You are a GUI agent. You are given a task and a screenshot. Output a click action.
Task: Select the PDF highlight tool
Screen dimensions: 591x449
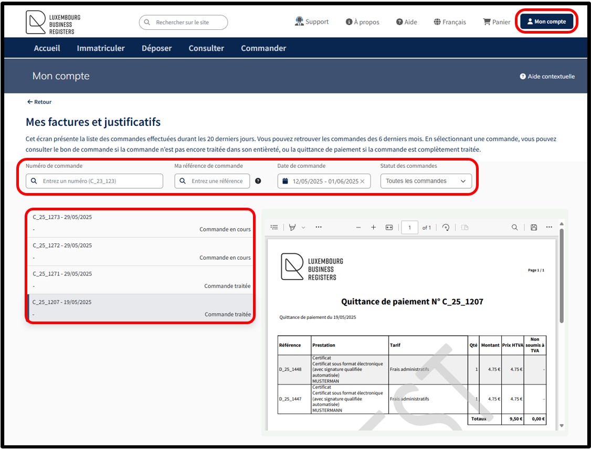point(292,227)
